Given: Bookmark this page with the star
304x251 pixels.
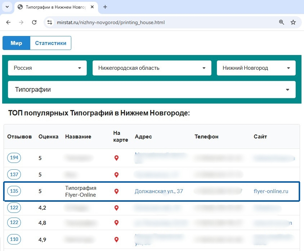Looking at the screenshot, I should coord(293,22).
